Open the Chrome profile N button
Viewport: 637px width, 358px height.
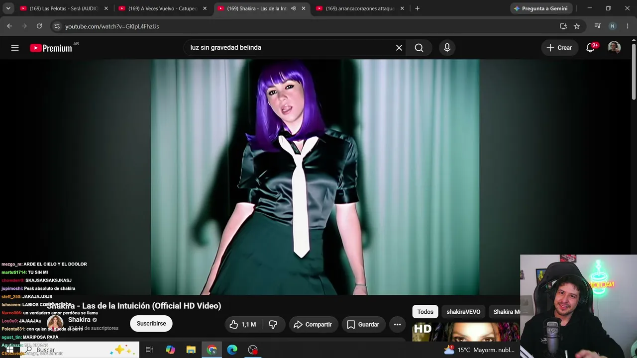(x=613, y=26)
